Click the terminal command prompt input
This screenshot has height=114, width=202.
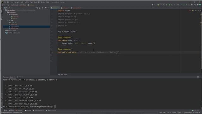coord(55,107)
